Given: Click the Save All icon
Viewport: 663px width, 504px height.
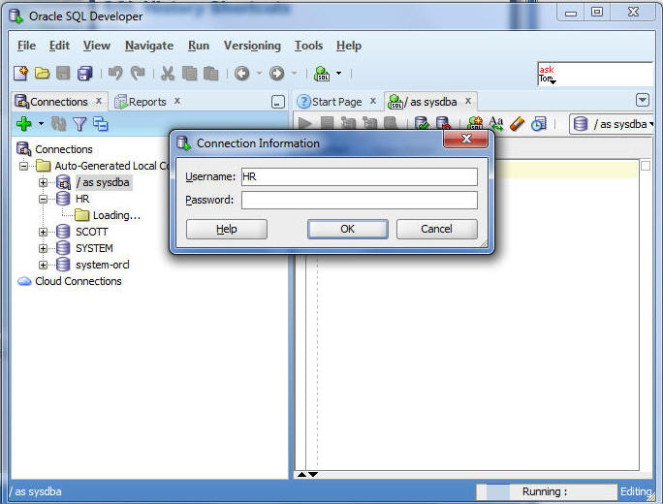Looking at the screenshot, I should (x=84, y=74).
